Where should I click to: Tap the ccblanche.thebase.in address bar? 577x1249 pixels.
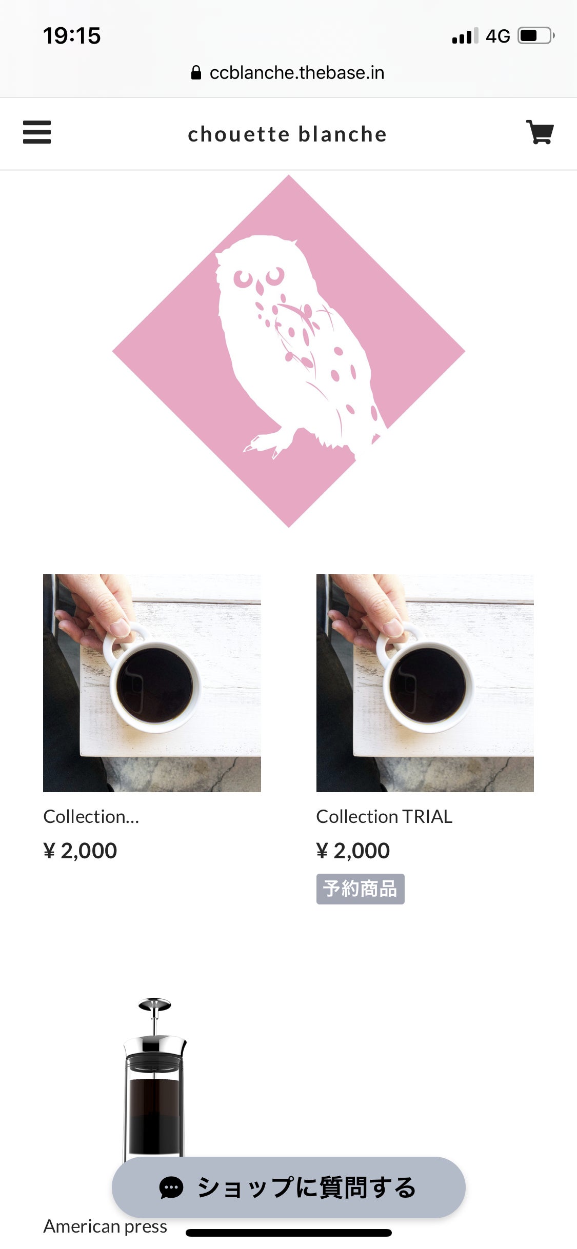288,73
